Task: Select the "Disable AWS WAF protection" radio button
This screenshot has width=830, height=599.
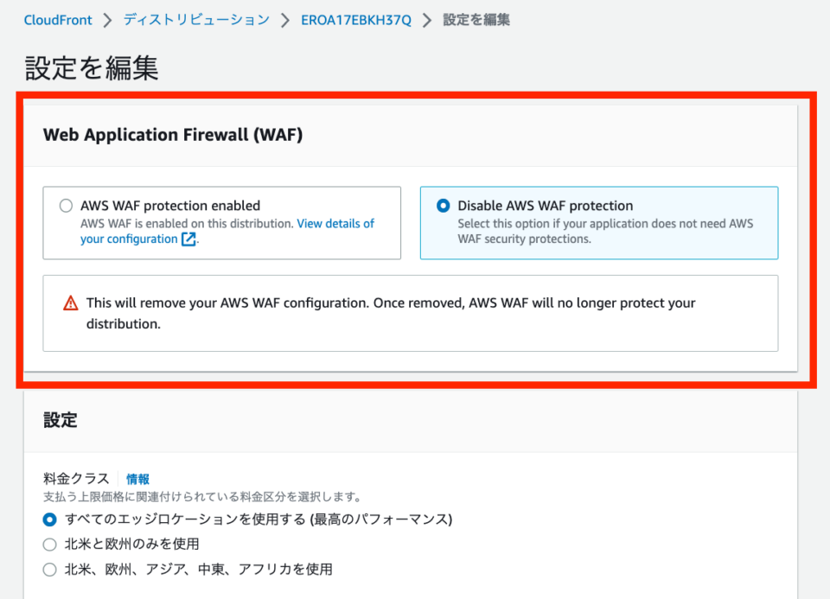Action: coord(442,206)
